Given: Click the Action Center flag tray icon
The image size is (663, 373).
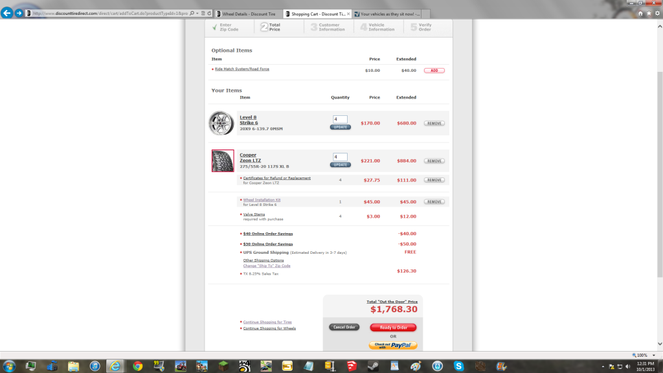Looking at the screenshot, I should tap(611, 367).
